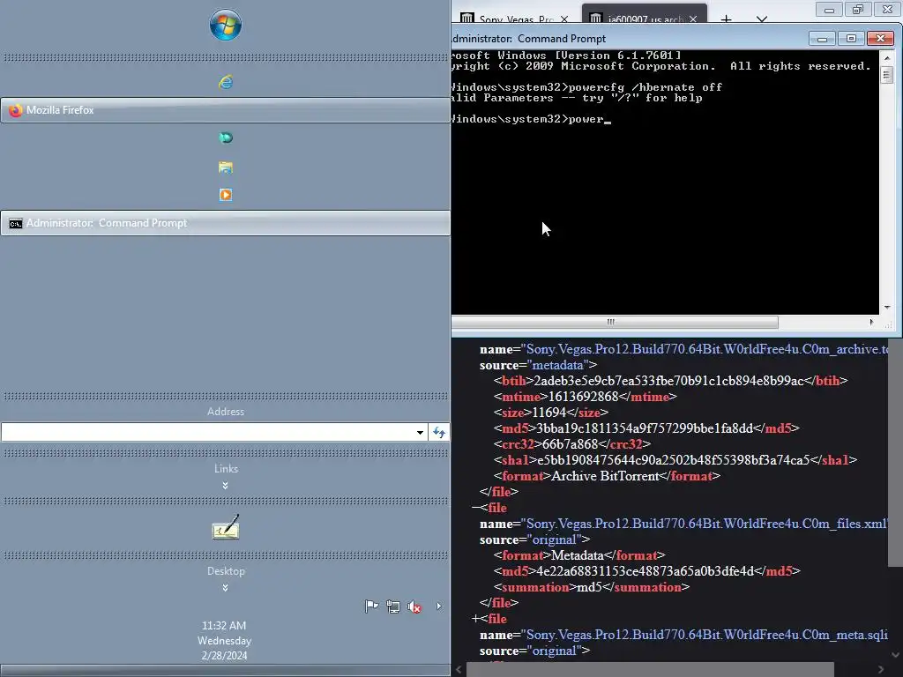This screenshot has height=677, width=903.
Task: Expand the Links toolbar chevron
Action: pyautogui.click(x=225, y=486)
